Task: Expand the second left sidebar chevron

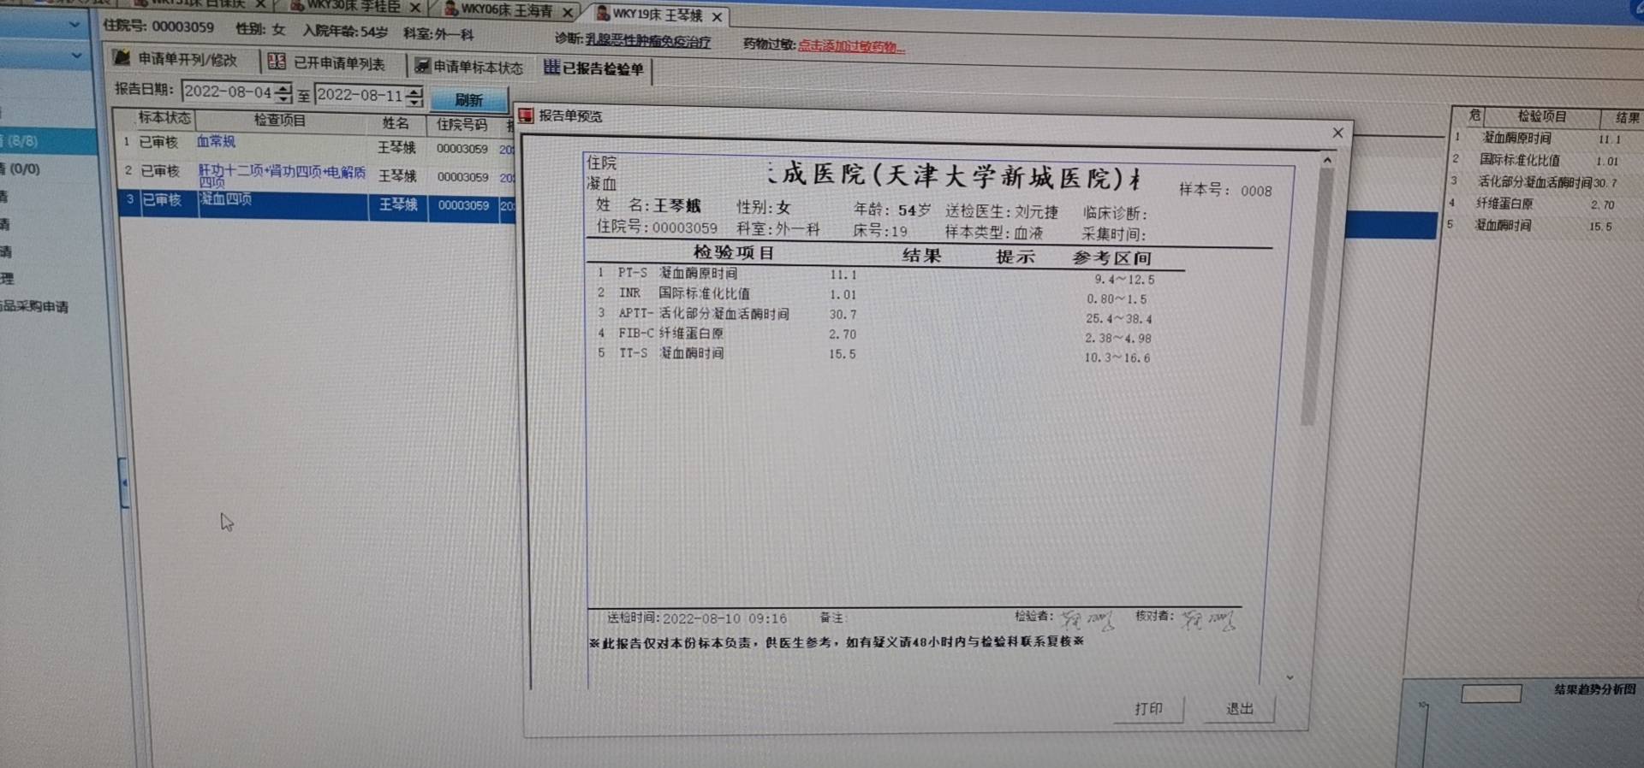Action: 76,56
